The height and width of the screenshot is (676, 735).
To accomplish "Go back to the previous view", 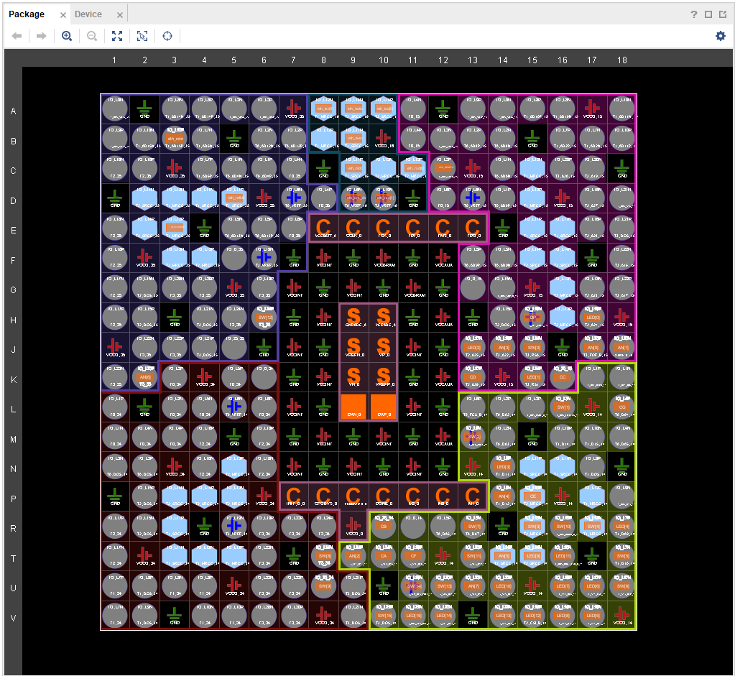I will tap(17, 36).
